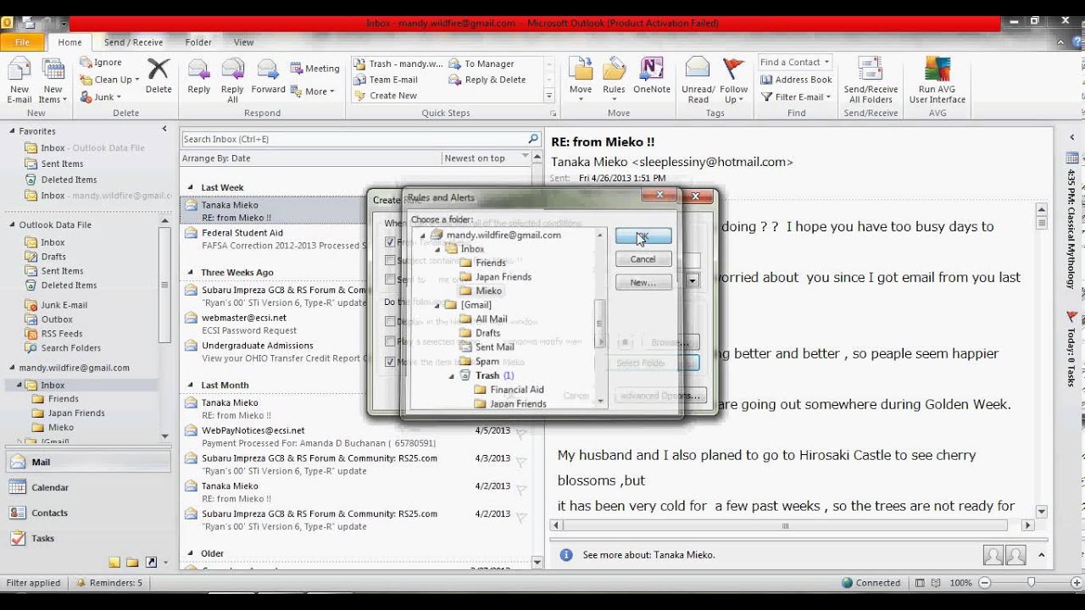Collapse the Outlook Data File section
This screenshot has height=610, width=1085.
[x=12, y=225]
